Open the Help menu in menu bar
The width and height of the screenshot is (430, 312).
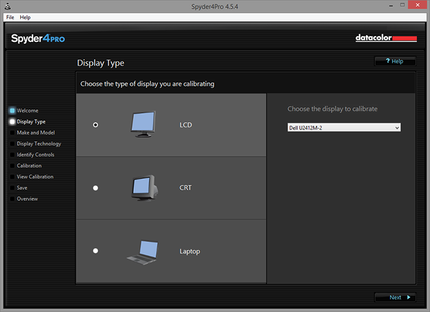[x=25, y=17]
